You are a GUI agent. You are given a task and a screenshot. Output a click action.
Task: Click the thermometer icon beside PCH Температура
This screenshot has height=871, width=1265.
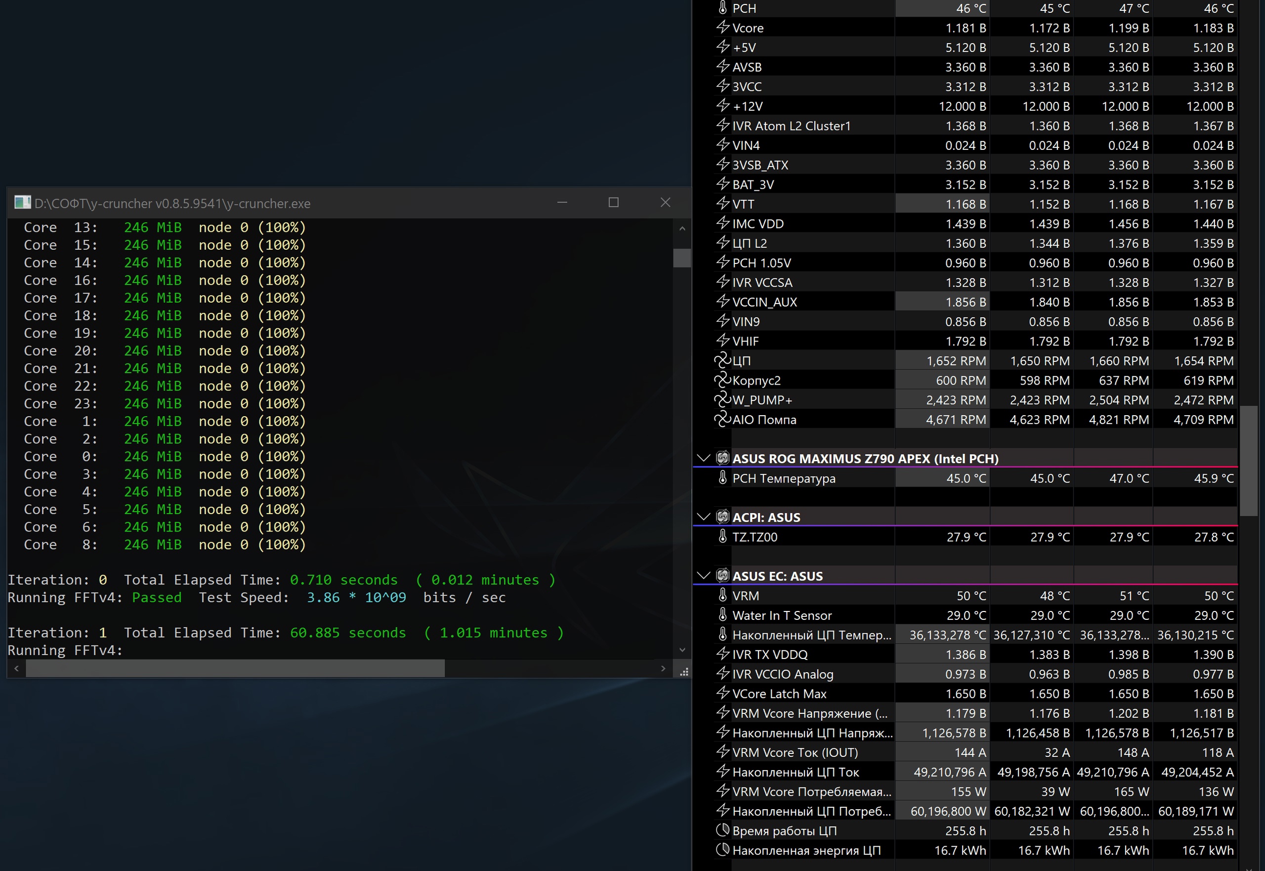tap(722, 478)
